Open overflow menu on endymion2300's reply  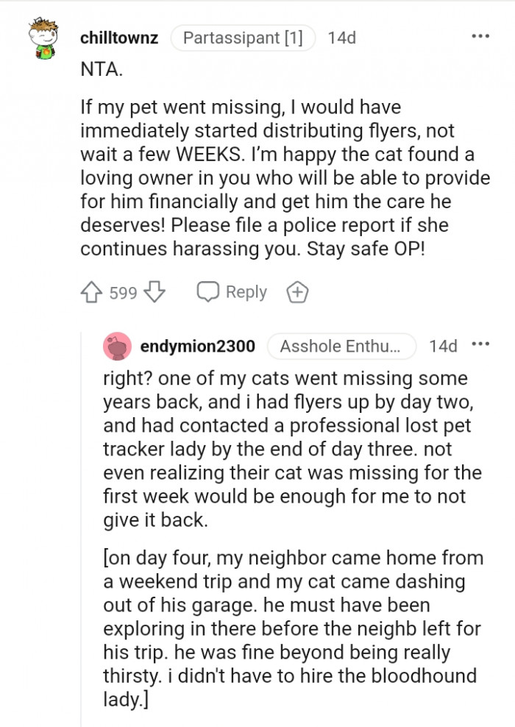point(480,344)
